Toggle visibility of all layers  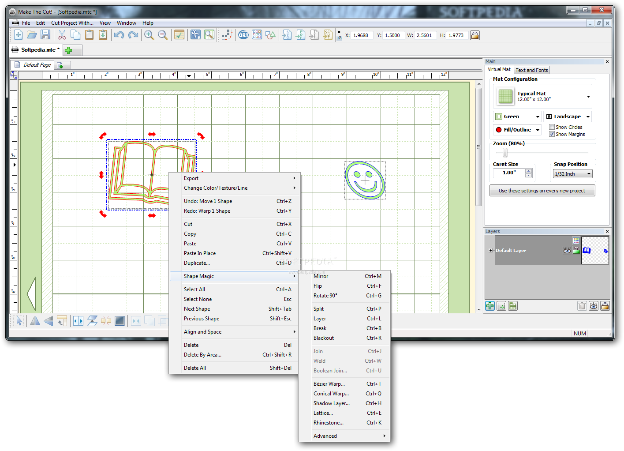[x=594, y=306]
